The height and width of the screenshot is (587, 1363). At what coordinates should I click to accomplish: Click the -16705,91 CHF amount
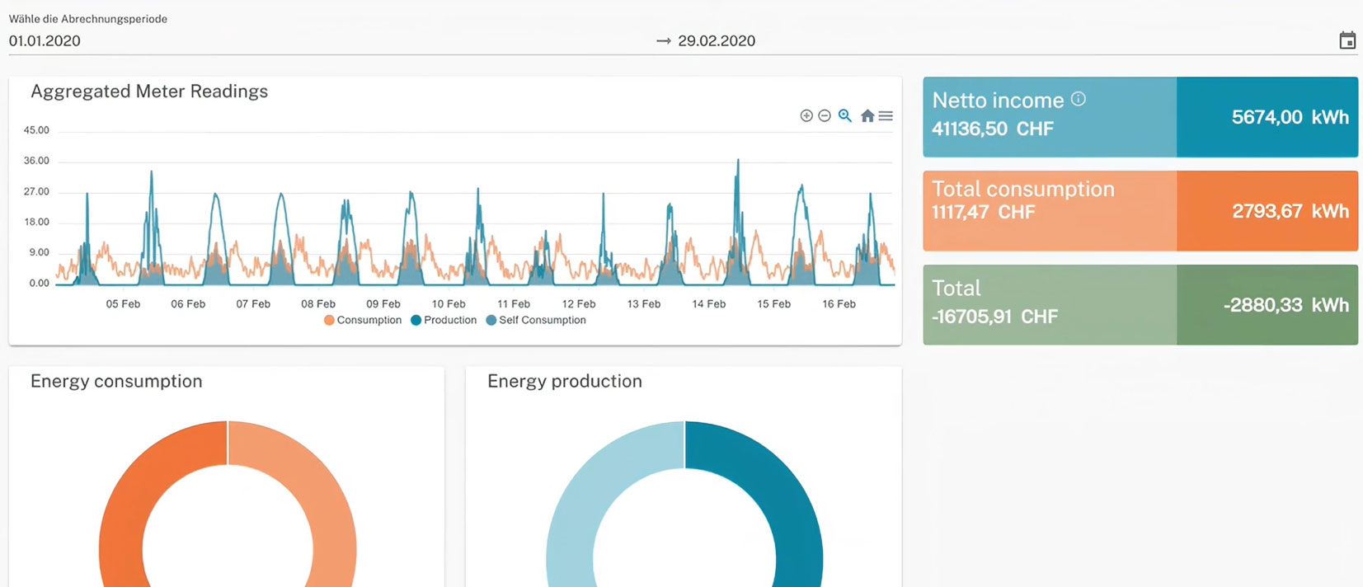point(994,317)
